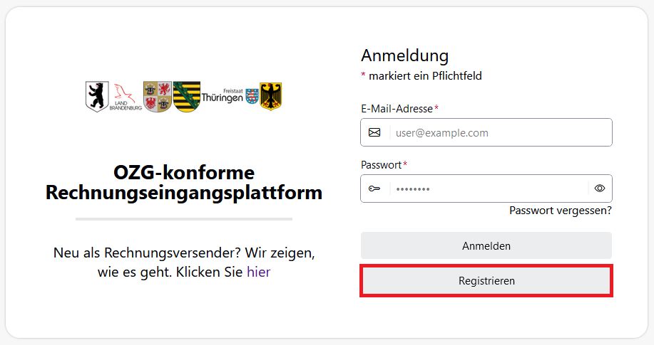Click the Registrieren button
The image size is (654, 345).
pyautogui.click(x=486, y=280)
